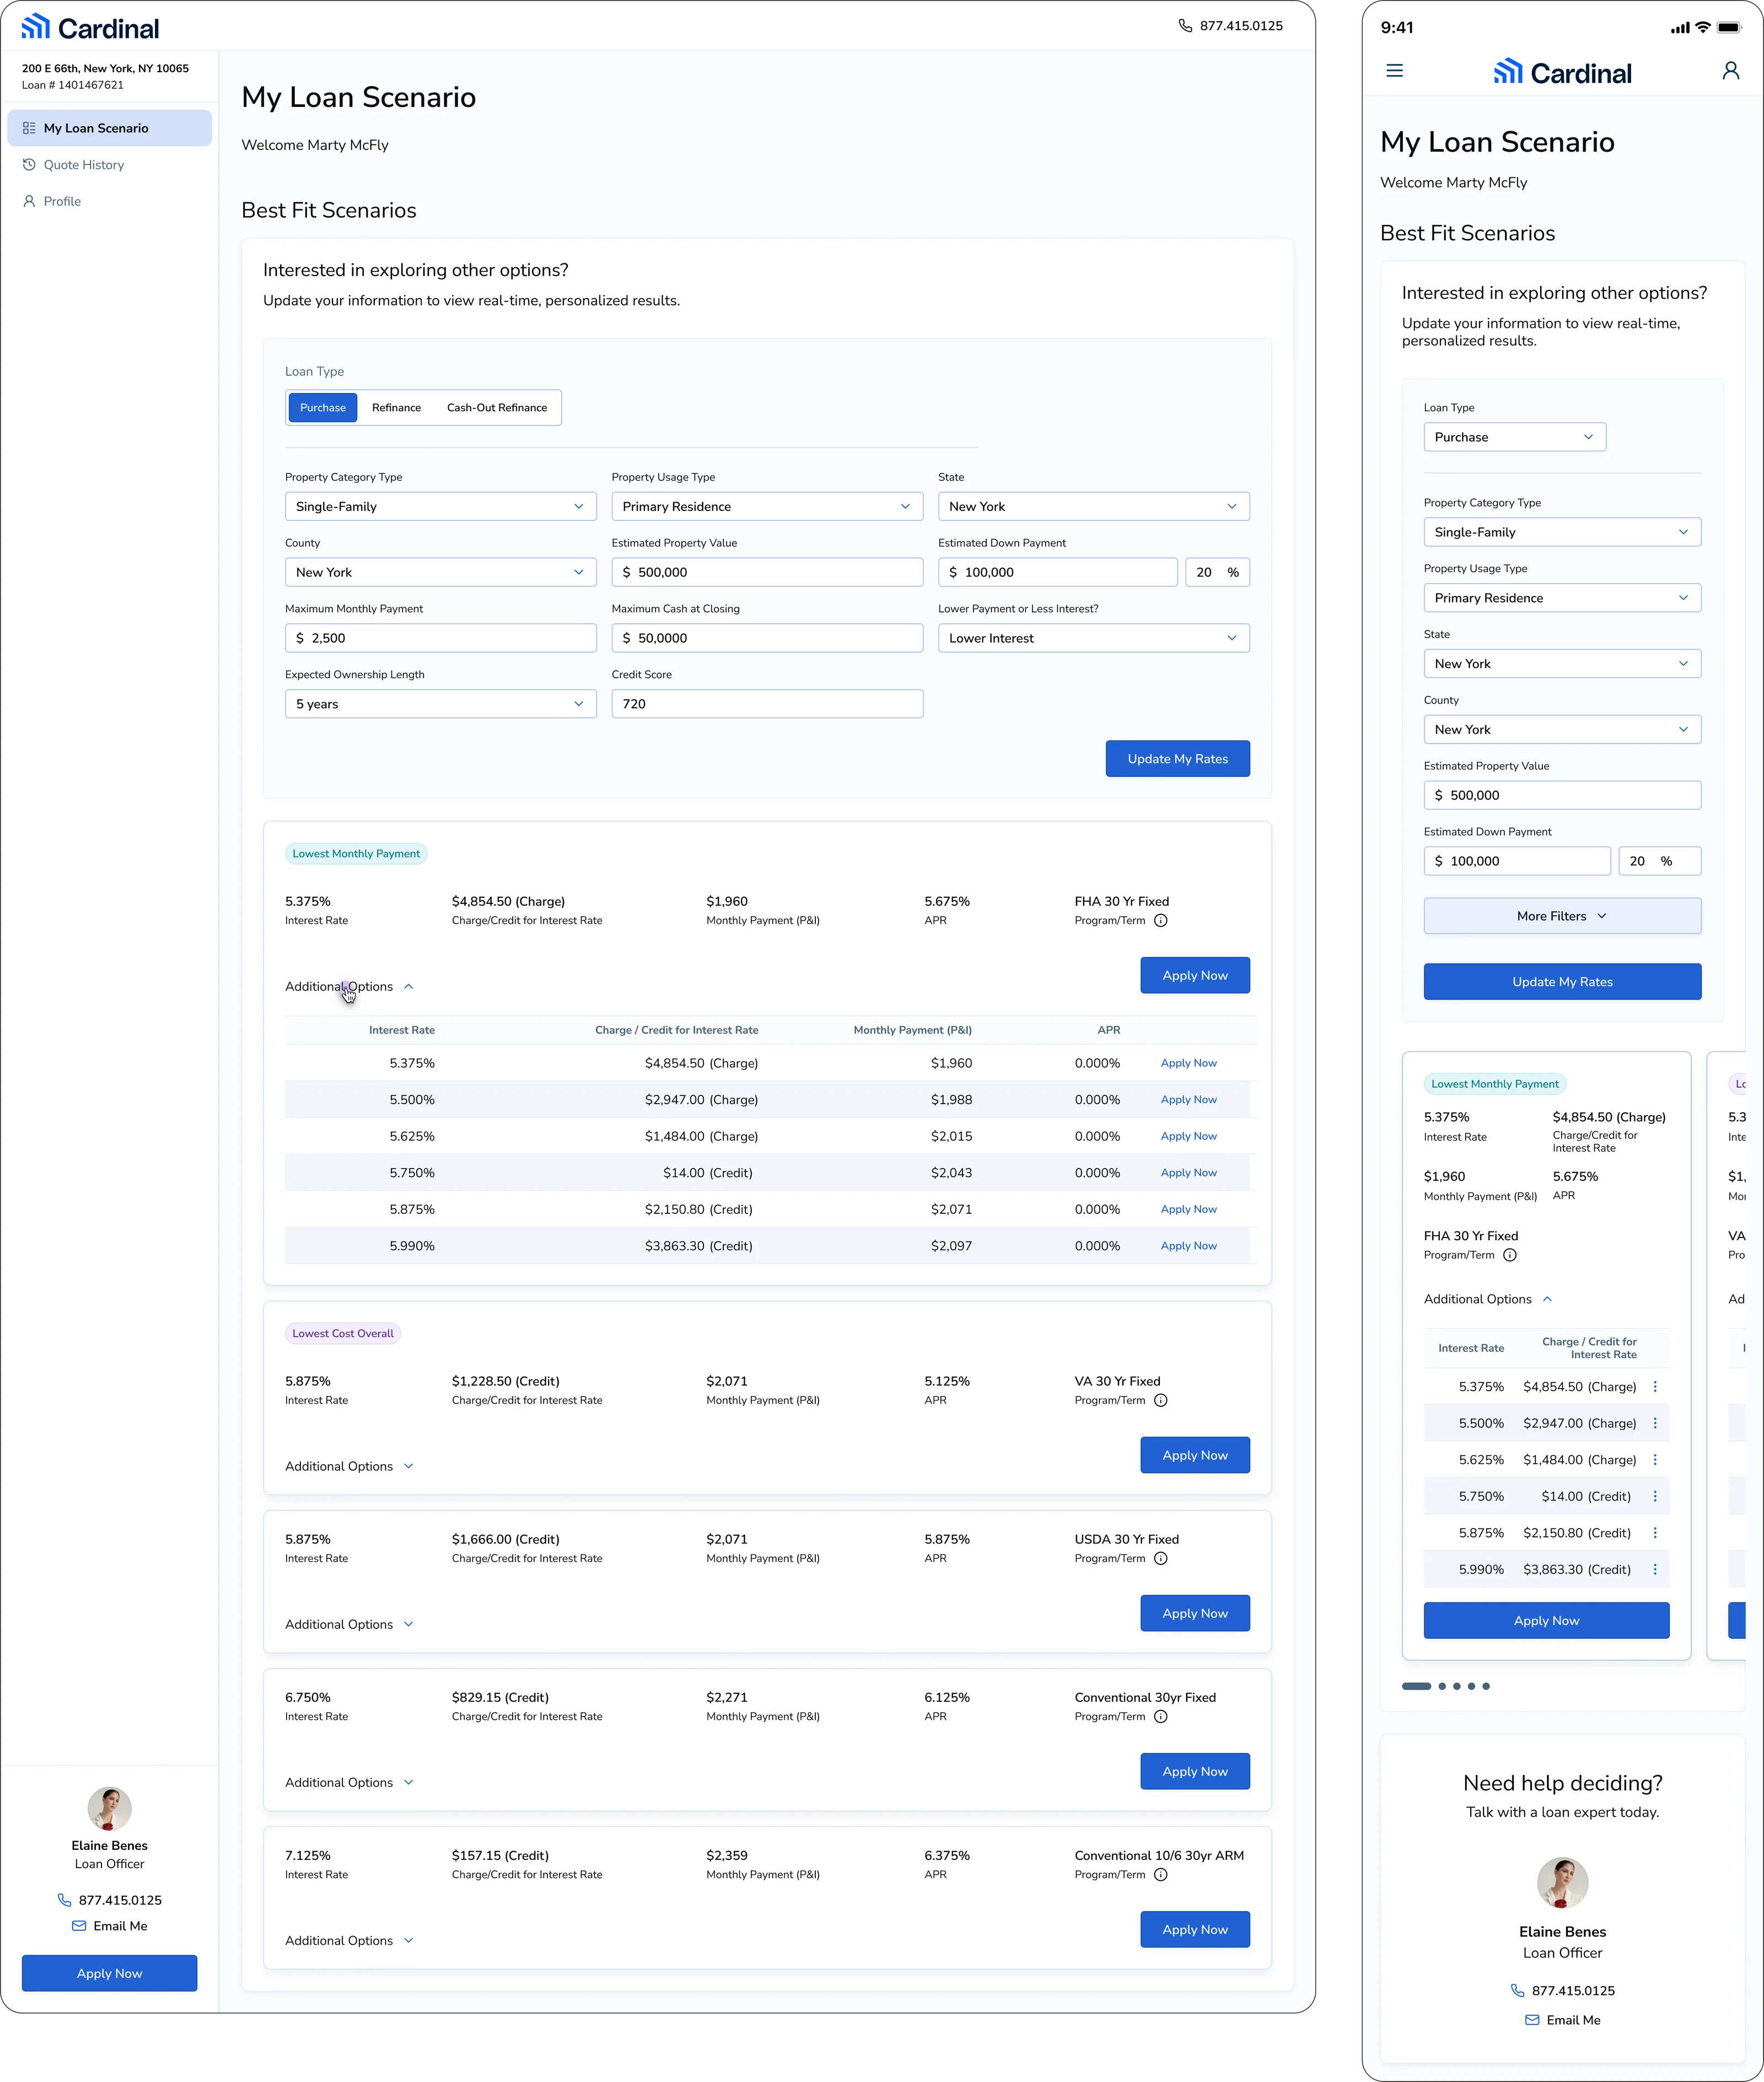
Task: Open the mobile user profile icon
Action: pos(1730,71)
